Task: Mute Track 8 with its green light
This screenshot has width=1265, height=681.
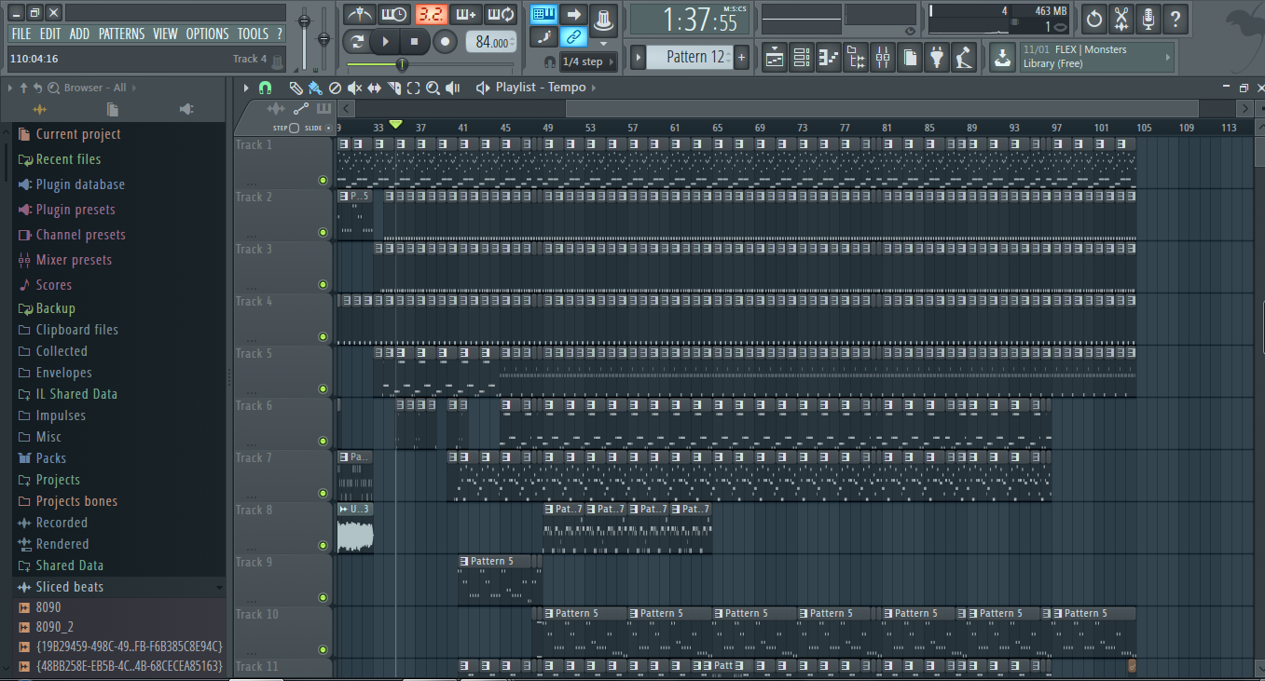Action: pos(323,546)
